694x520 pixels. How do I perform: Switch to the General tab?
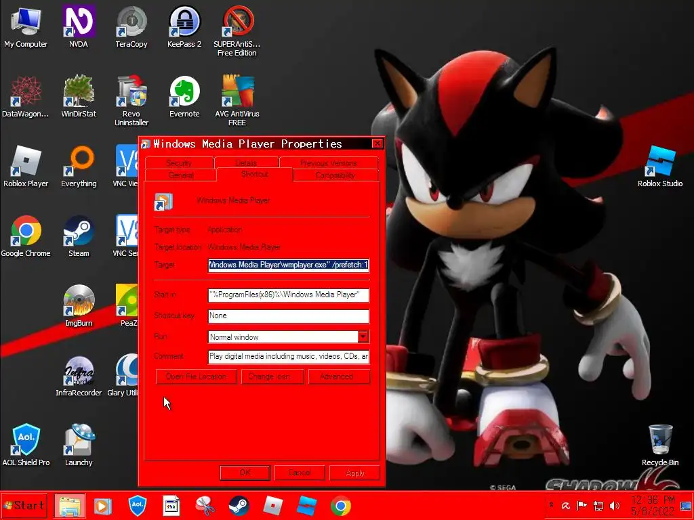(180, 175)
